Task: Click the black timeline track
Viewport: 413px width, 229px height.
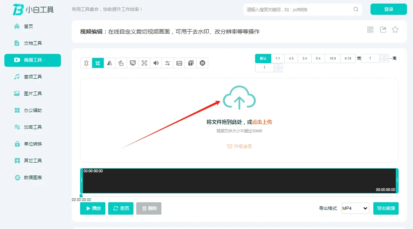Action: 239,181
